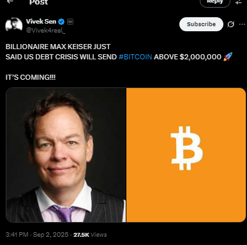247x245 pixels.
Task: Open the three-dot more options menu
Action: click(x=242, y=24)
